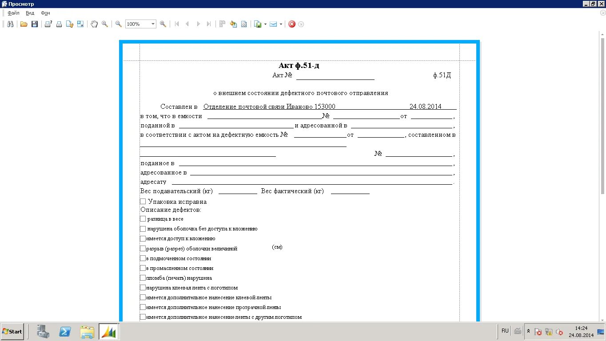The height and width of the screenshot is (341, 606).
Task: Tick имеется доступ к вложению checkbox
Action: [x=143, y=238]
